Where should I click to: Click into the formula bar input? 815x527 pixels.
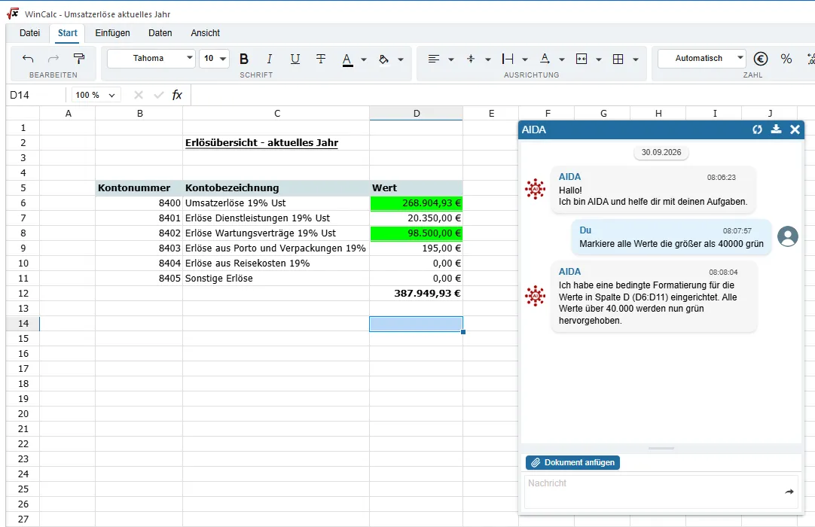[502, 95]
